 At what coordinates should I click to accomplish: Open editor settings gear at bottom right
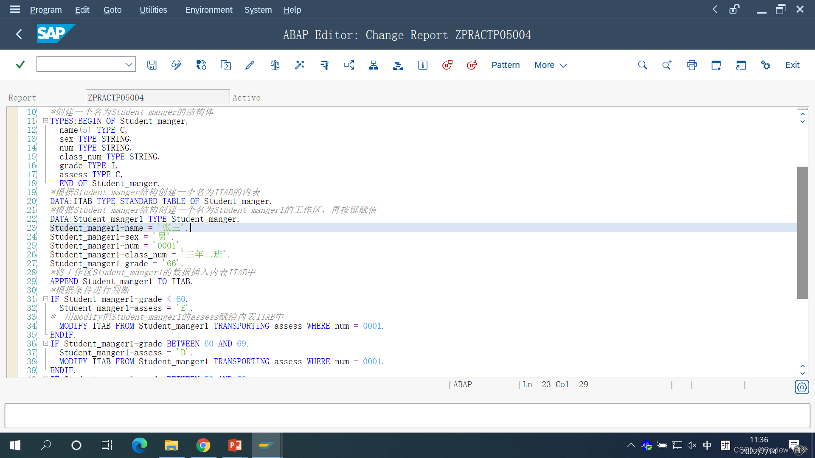coord(801,387)
